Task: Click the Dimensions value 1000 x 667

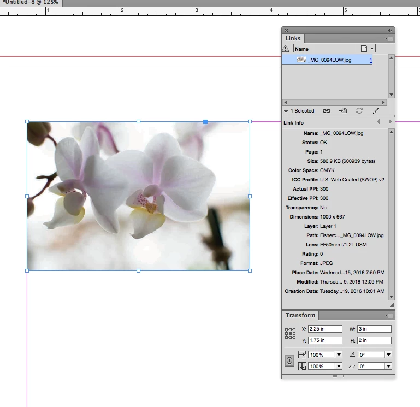Action: [x=332, y=217]
